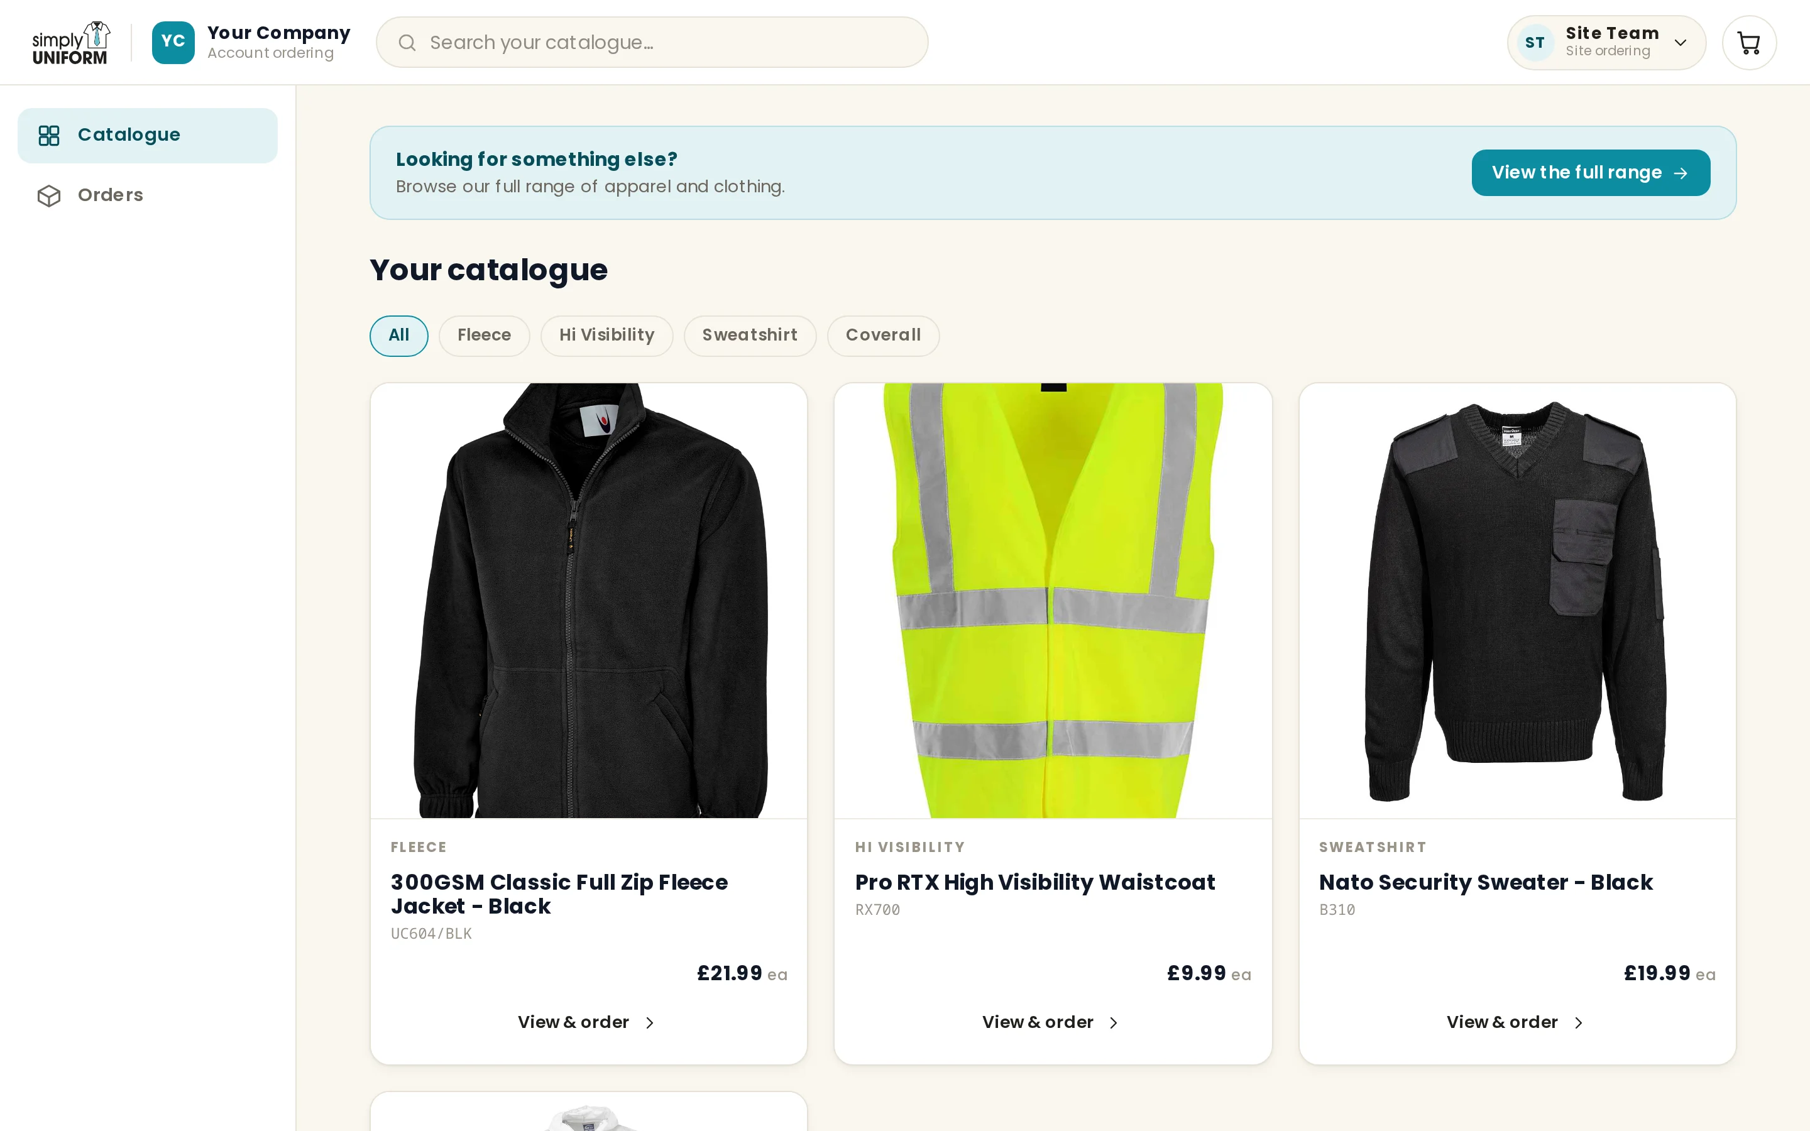Open the yellow hi-vis waistcoat image
Viewport: 1810px width, 1131px height.
coord(1053,601)
